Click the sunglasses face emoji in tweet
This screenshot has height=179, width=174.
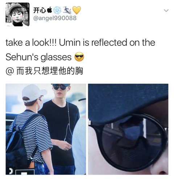point(79,57)
